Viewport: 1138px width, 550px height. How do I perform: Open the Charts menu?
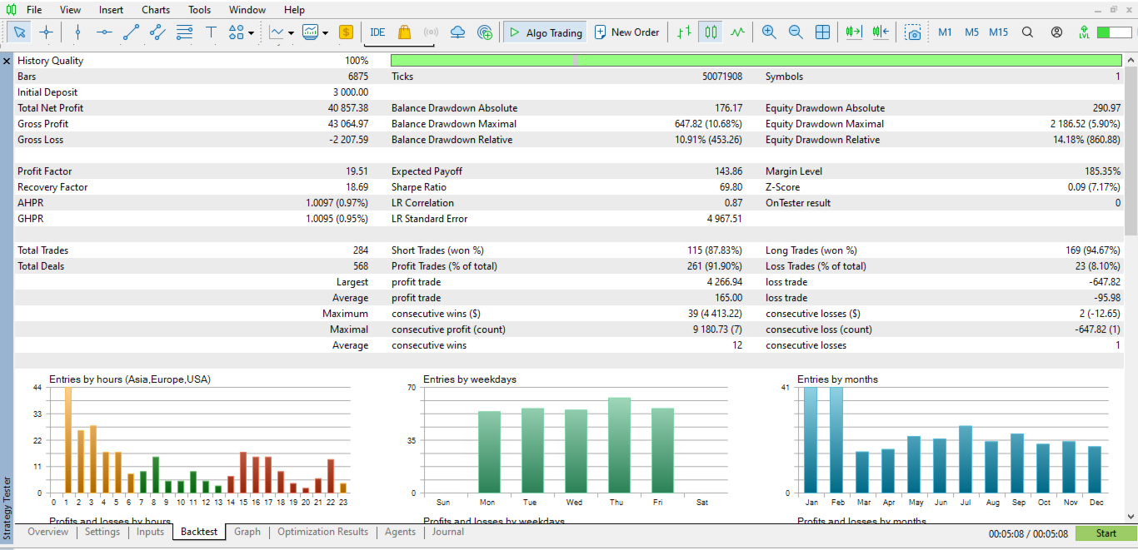pos(155,10)
